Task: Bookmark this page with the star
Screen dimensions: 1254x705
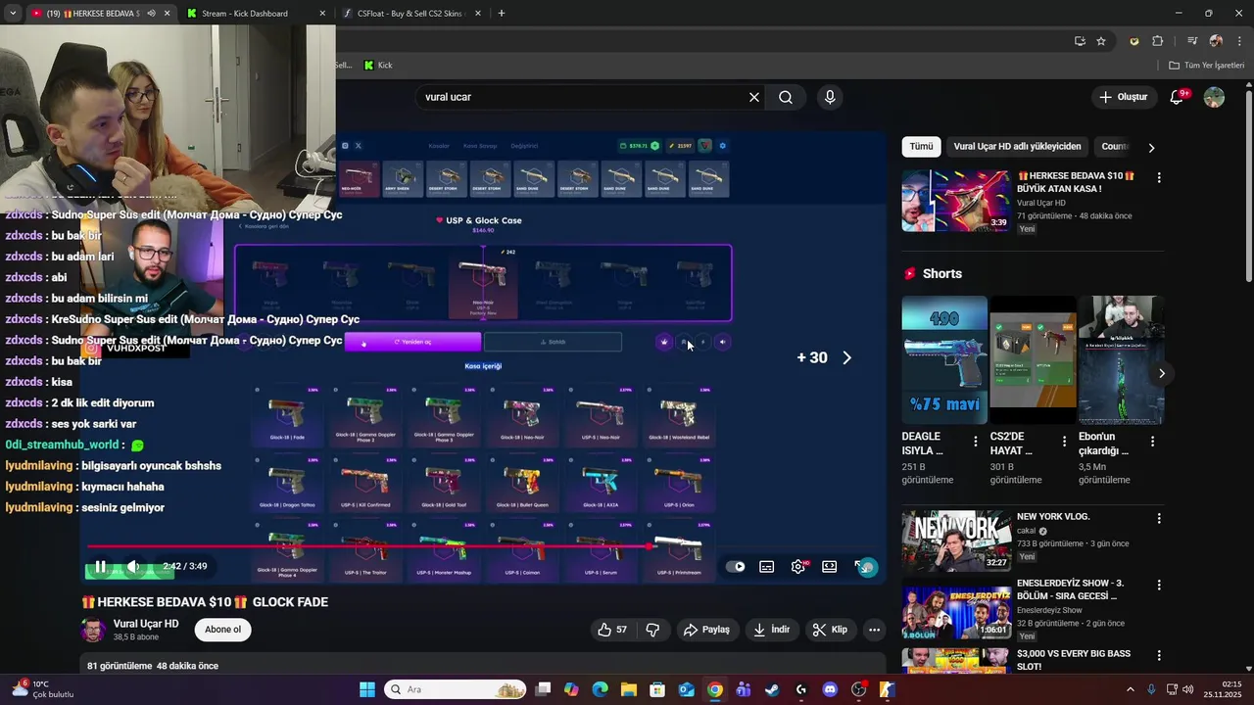Action: click(1101, 41)
